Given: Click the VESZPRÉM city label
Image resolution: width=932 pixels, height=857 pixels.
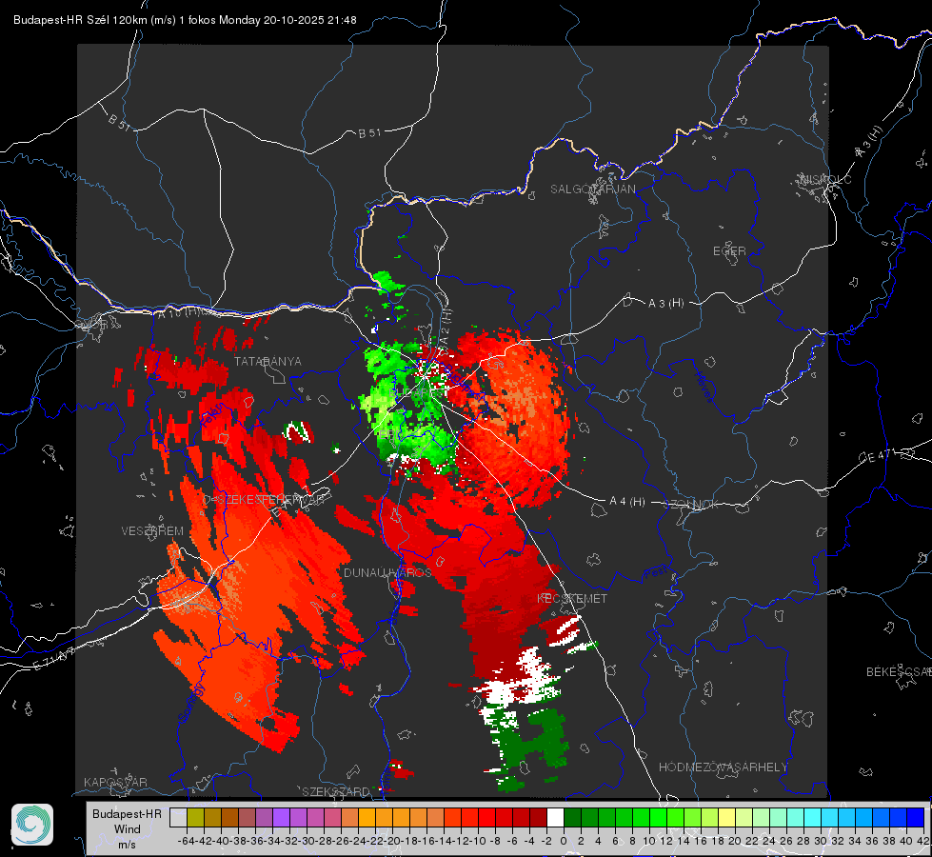Looking at the screenshot, I should pos(152,530).
